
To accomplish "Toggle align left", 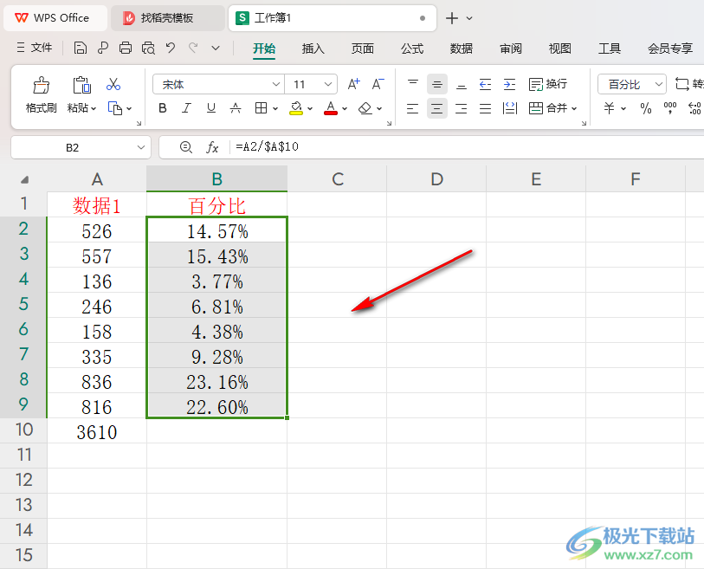I will click(412, 108).
